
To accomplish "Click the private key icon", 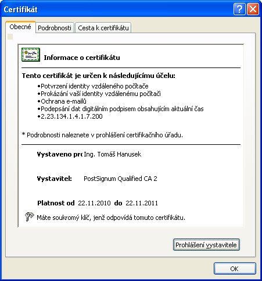I will pyautogui.click(x=30, y=216).
